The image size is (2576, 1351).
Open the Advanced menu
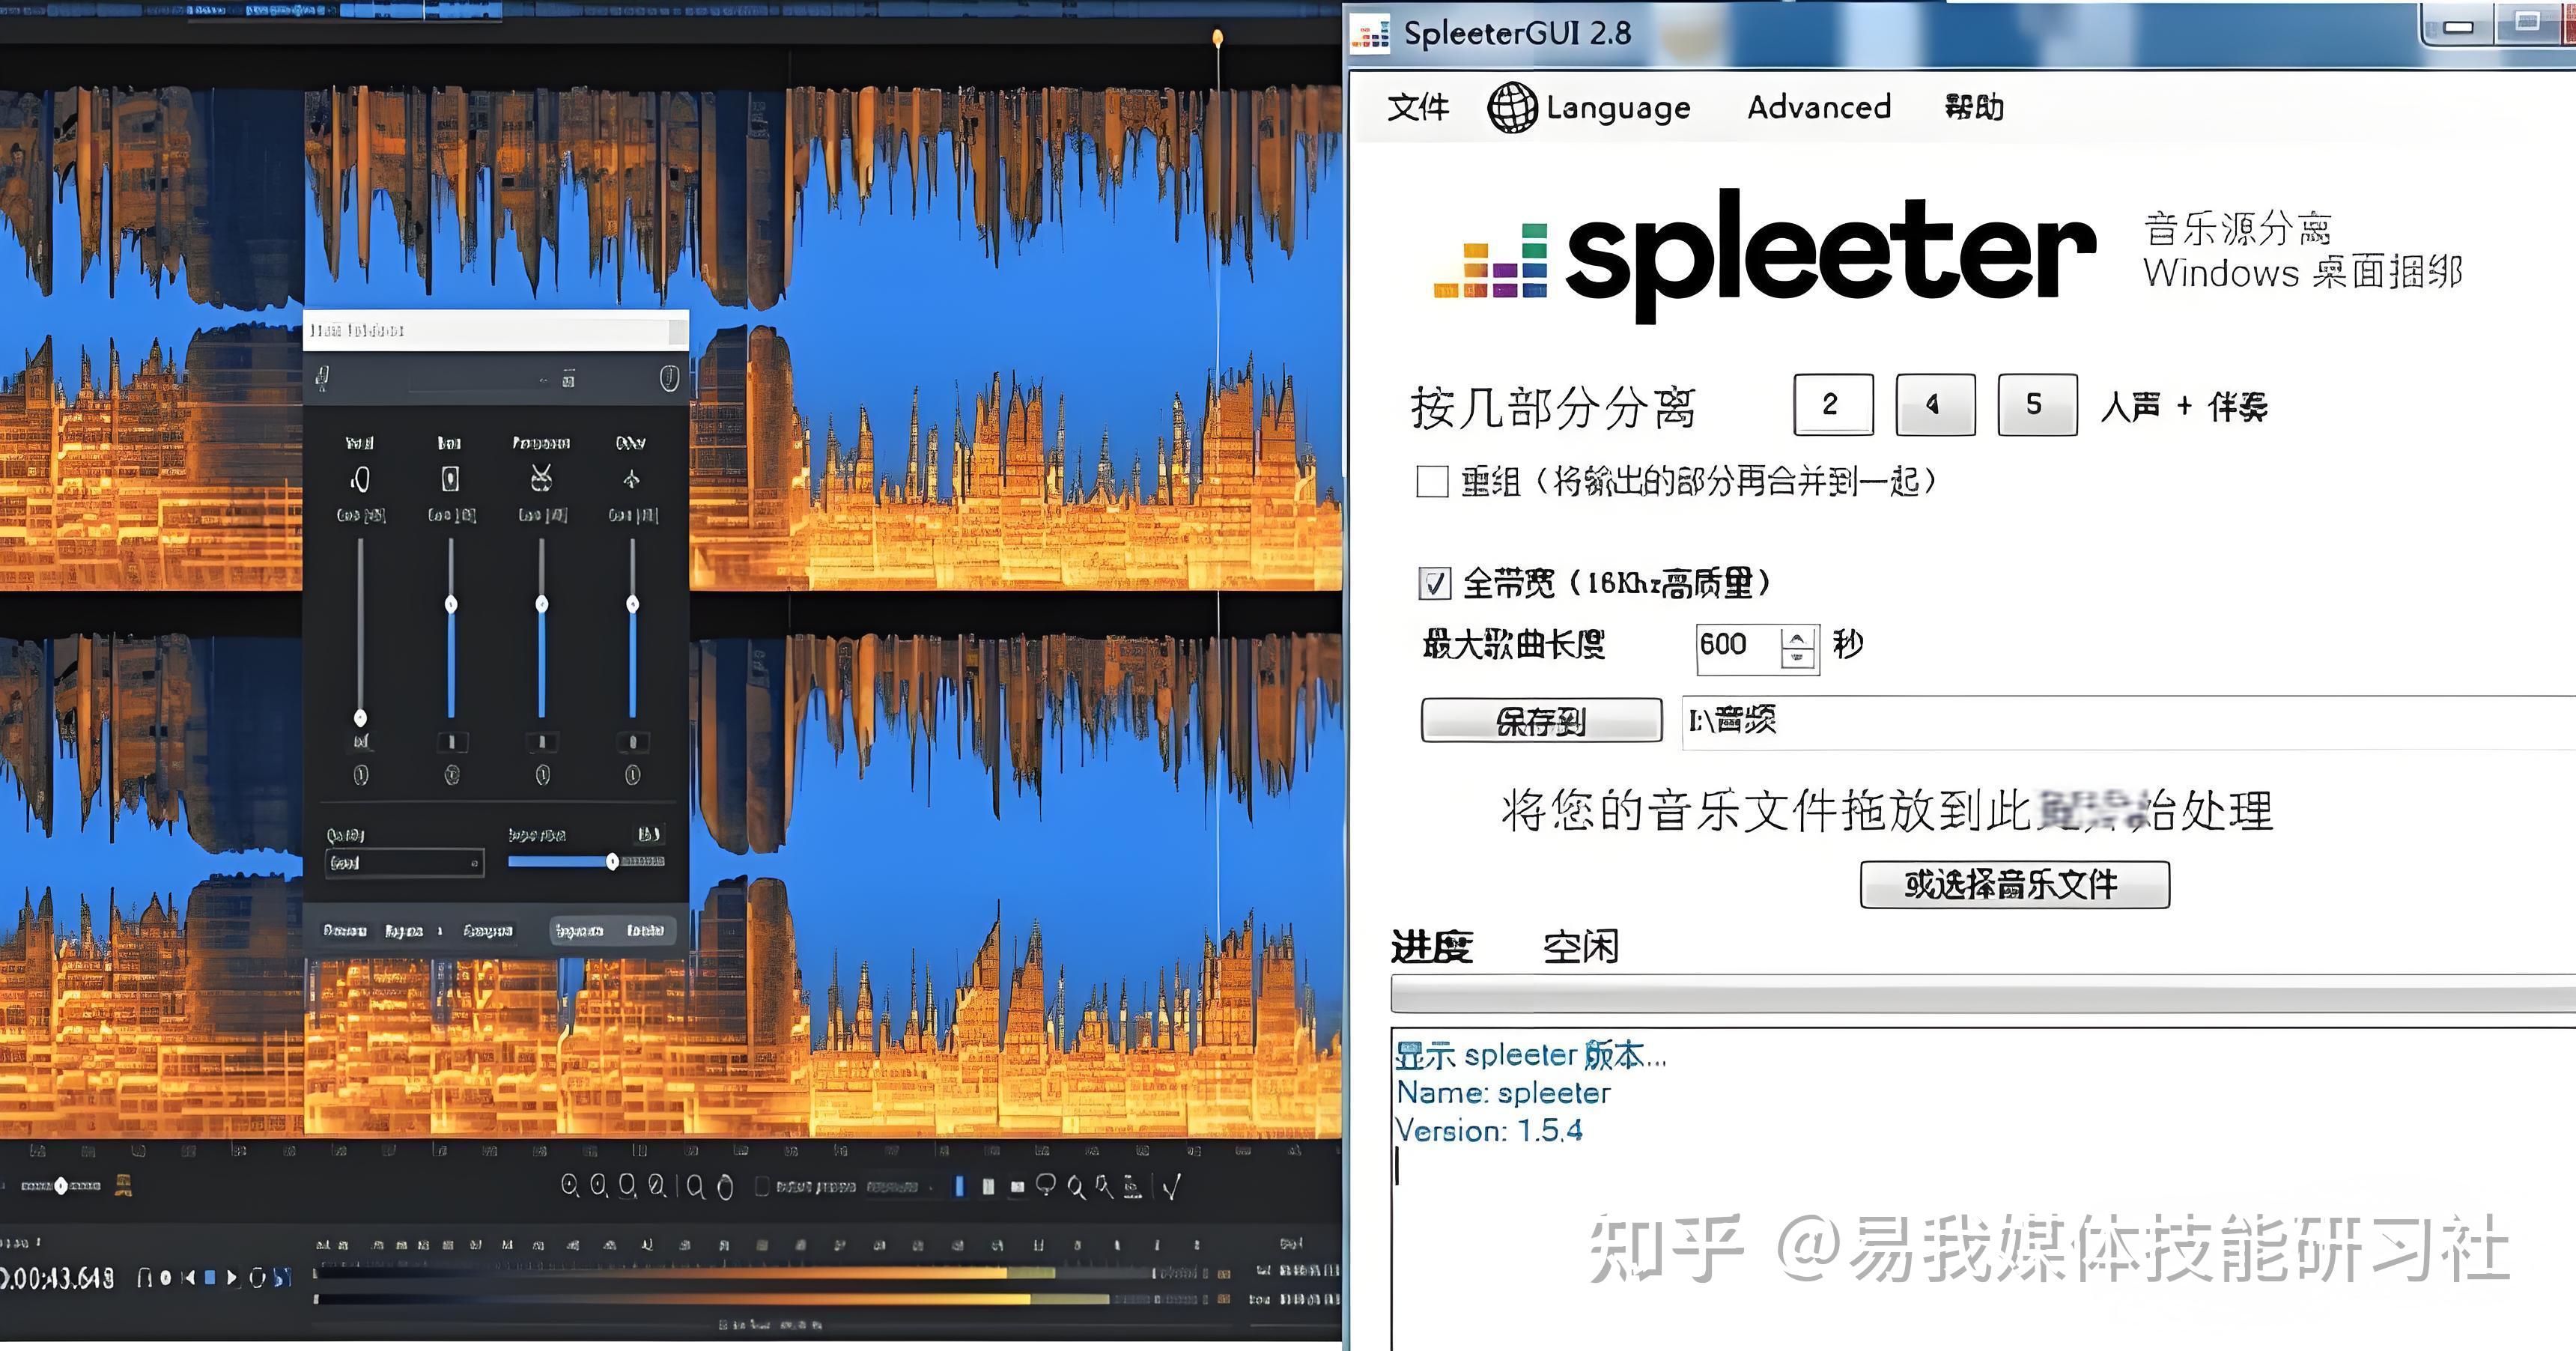tap(1819, 107)
